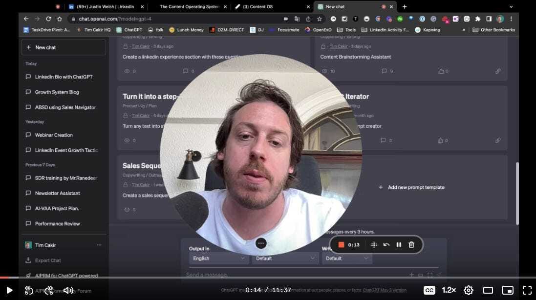Add new prompt template
This screenshot has width=536, height=300.
coord(411,187)
